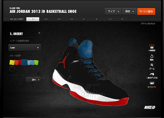This screenshot has width=164, height=118.
Task: Choose the red color swatch
Action: tap(20, 63)
